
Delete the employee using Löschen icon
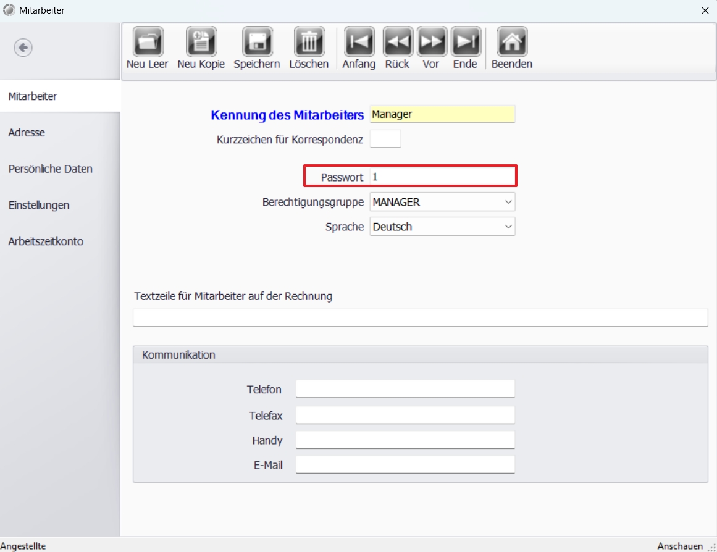(x=309, y=42)
